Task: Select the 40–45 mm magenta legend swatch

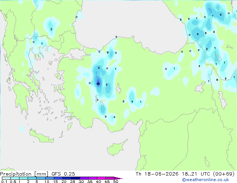Action: coord(101,178)
